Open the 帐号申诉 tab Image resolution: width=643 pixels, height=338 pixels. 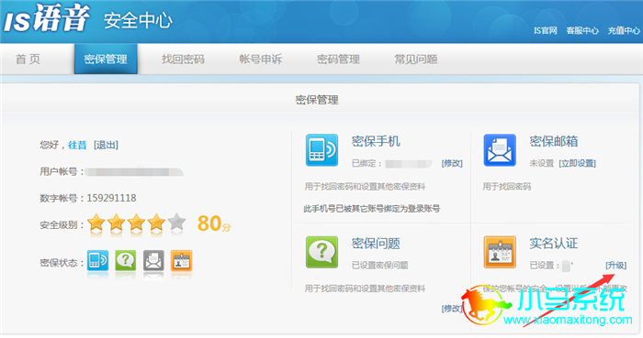pyautogui.click(x=260, y=60)
